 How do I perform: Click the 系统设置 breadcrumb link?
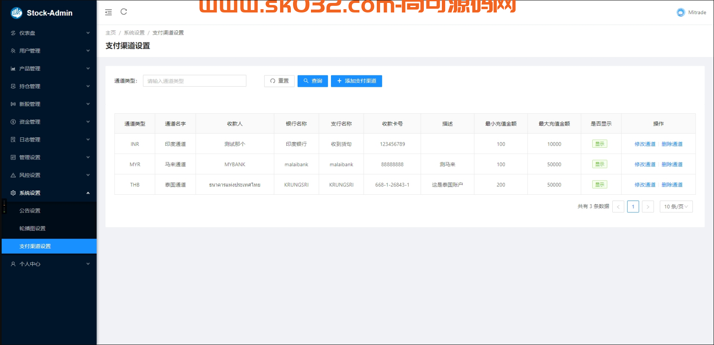pyautogui.click(x=134, y=33)
